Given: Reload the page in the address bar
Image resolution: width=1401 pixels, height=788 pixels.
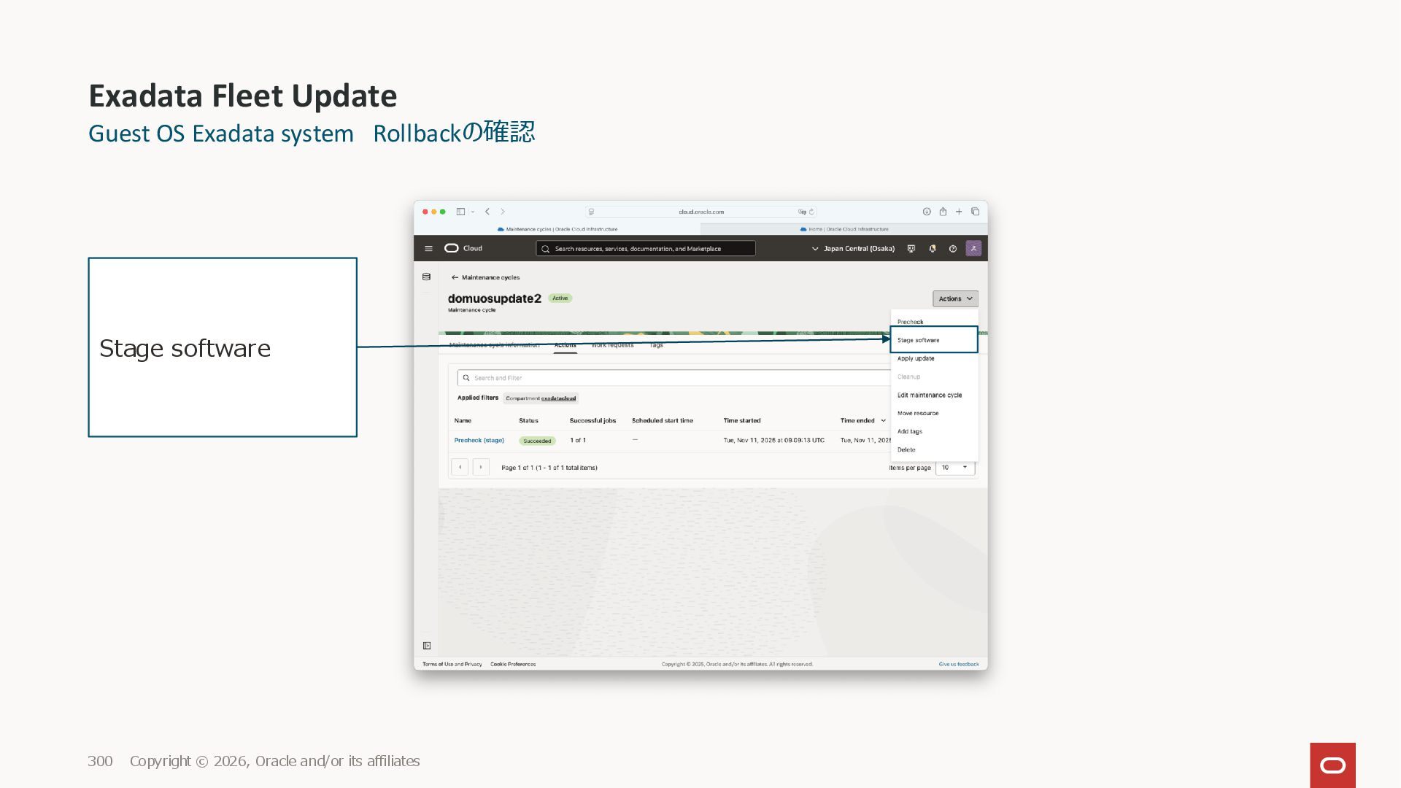Looking at the screenshot, I should 811,212.
